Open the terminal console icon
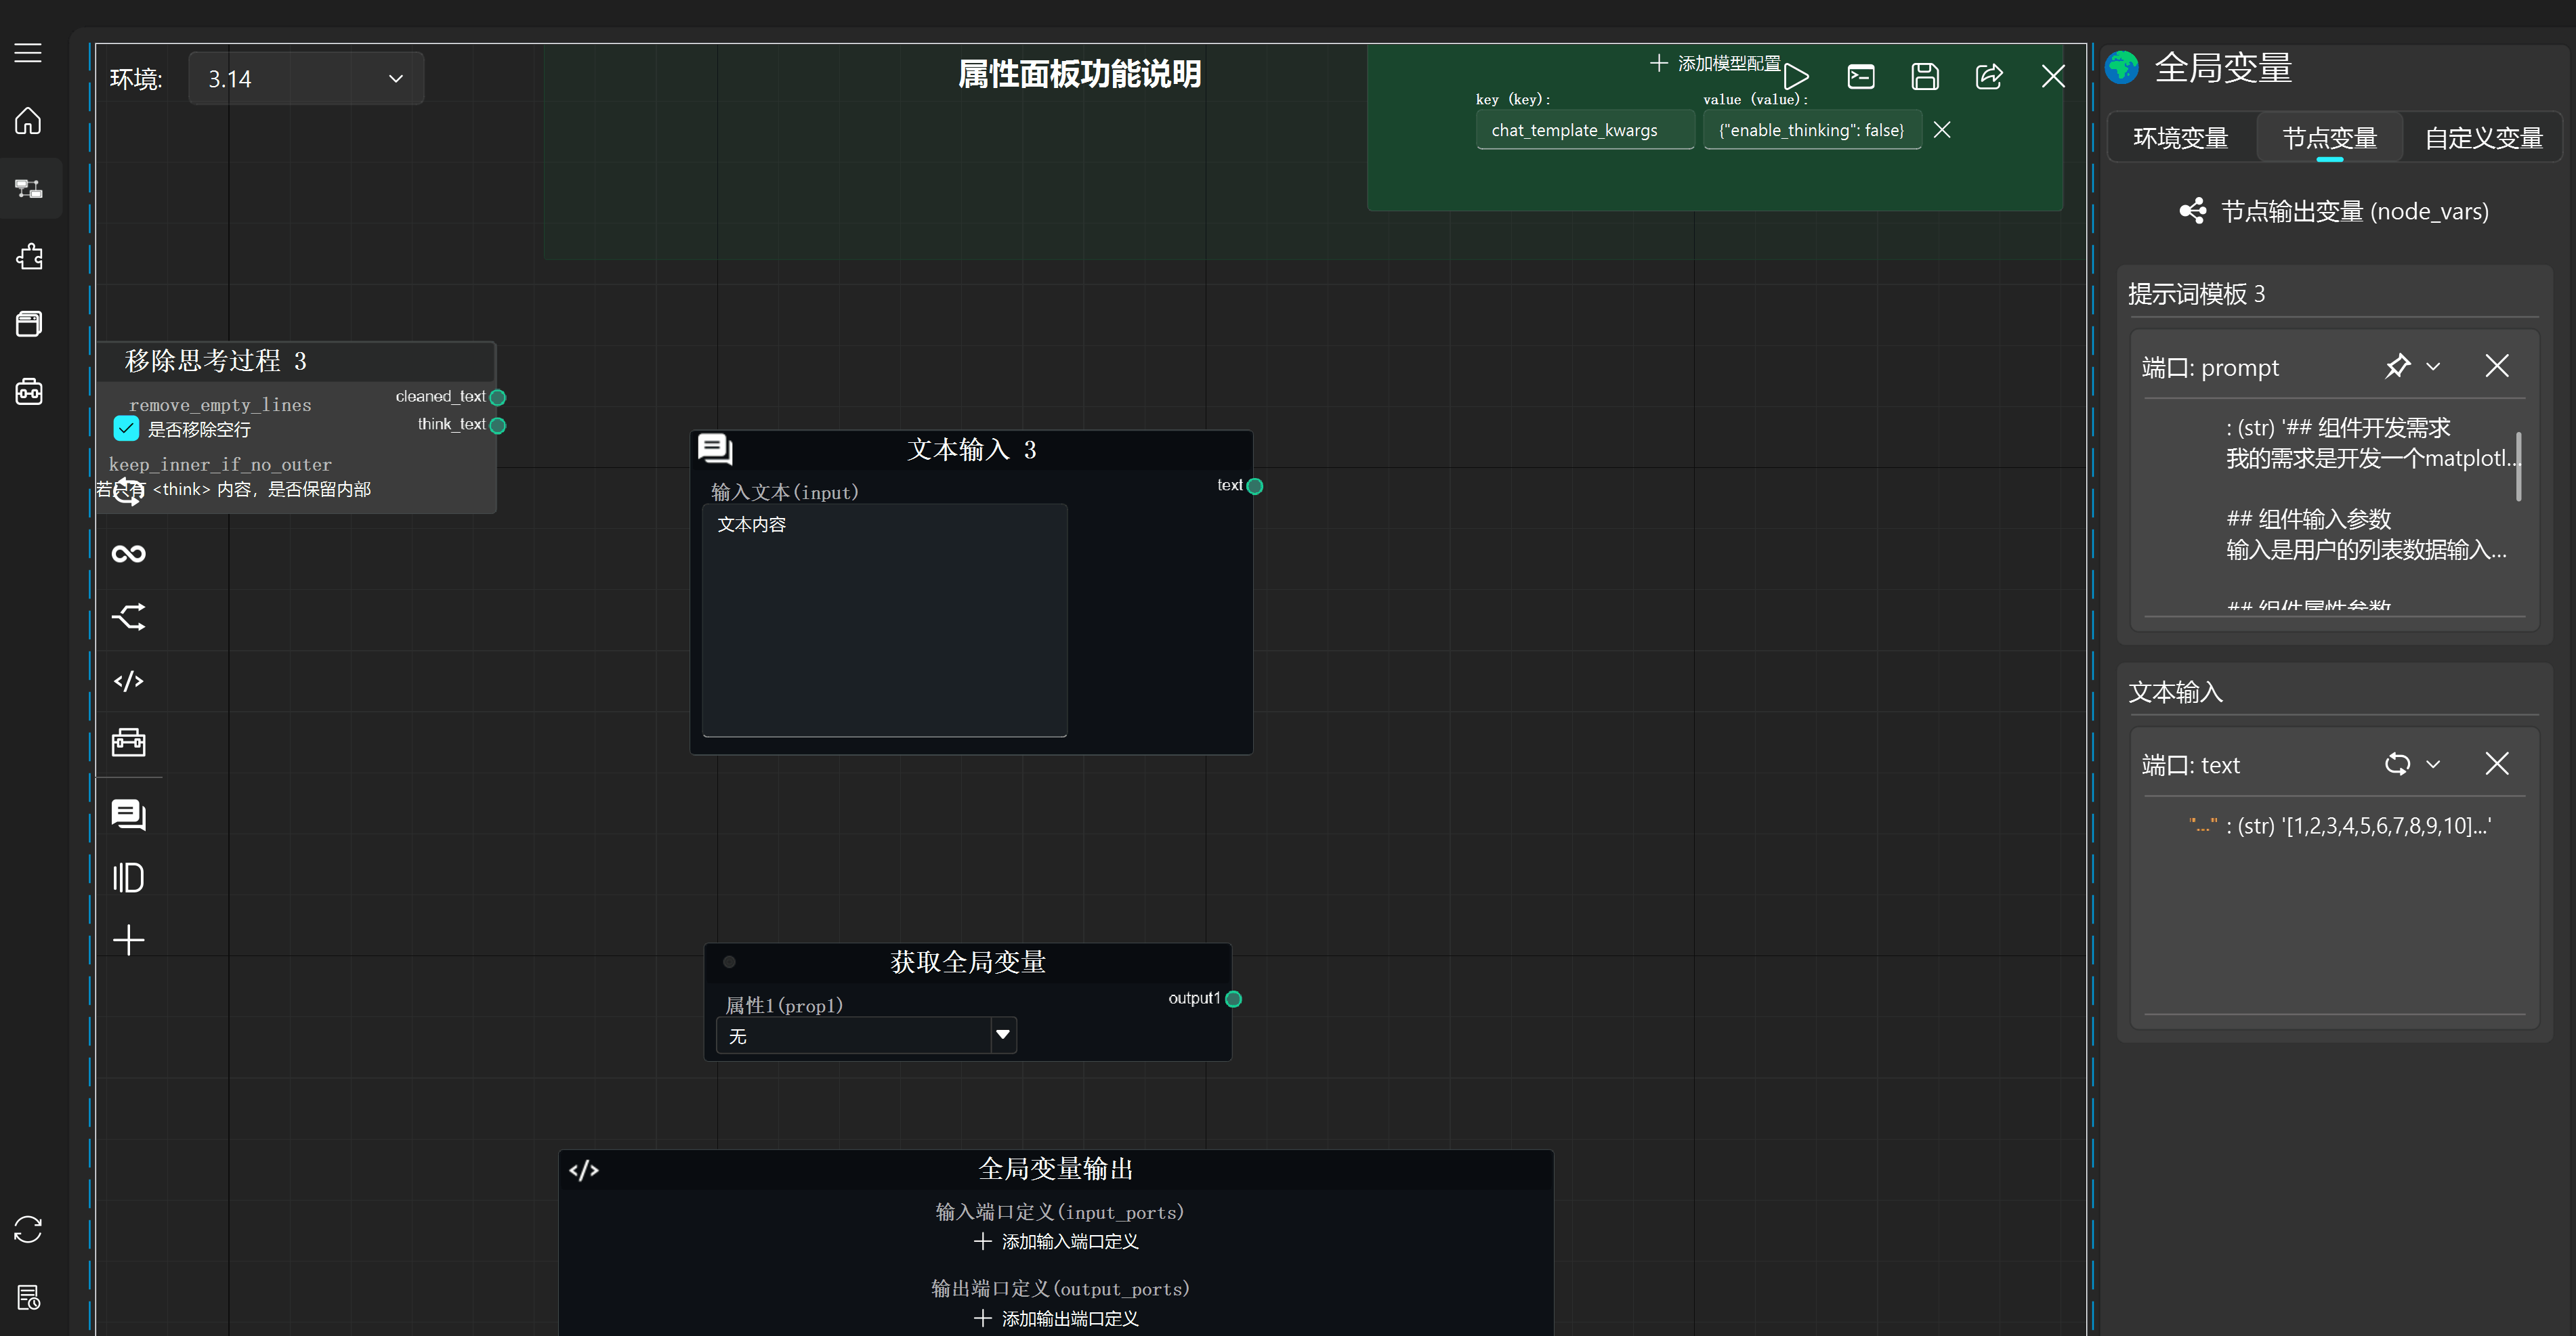2576x1336 pixels. click(1861, 76)
